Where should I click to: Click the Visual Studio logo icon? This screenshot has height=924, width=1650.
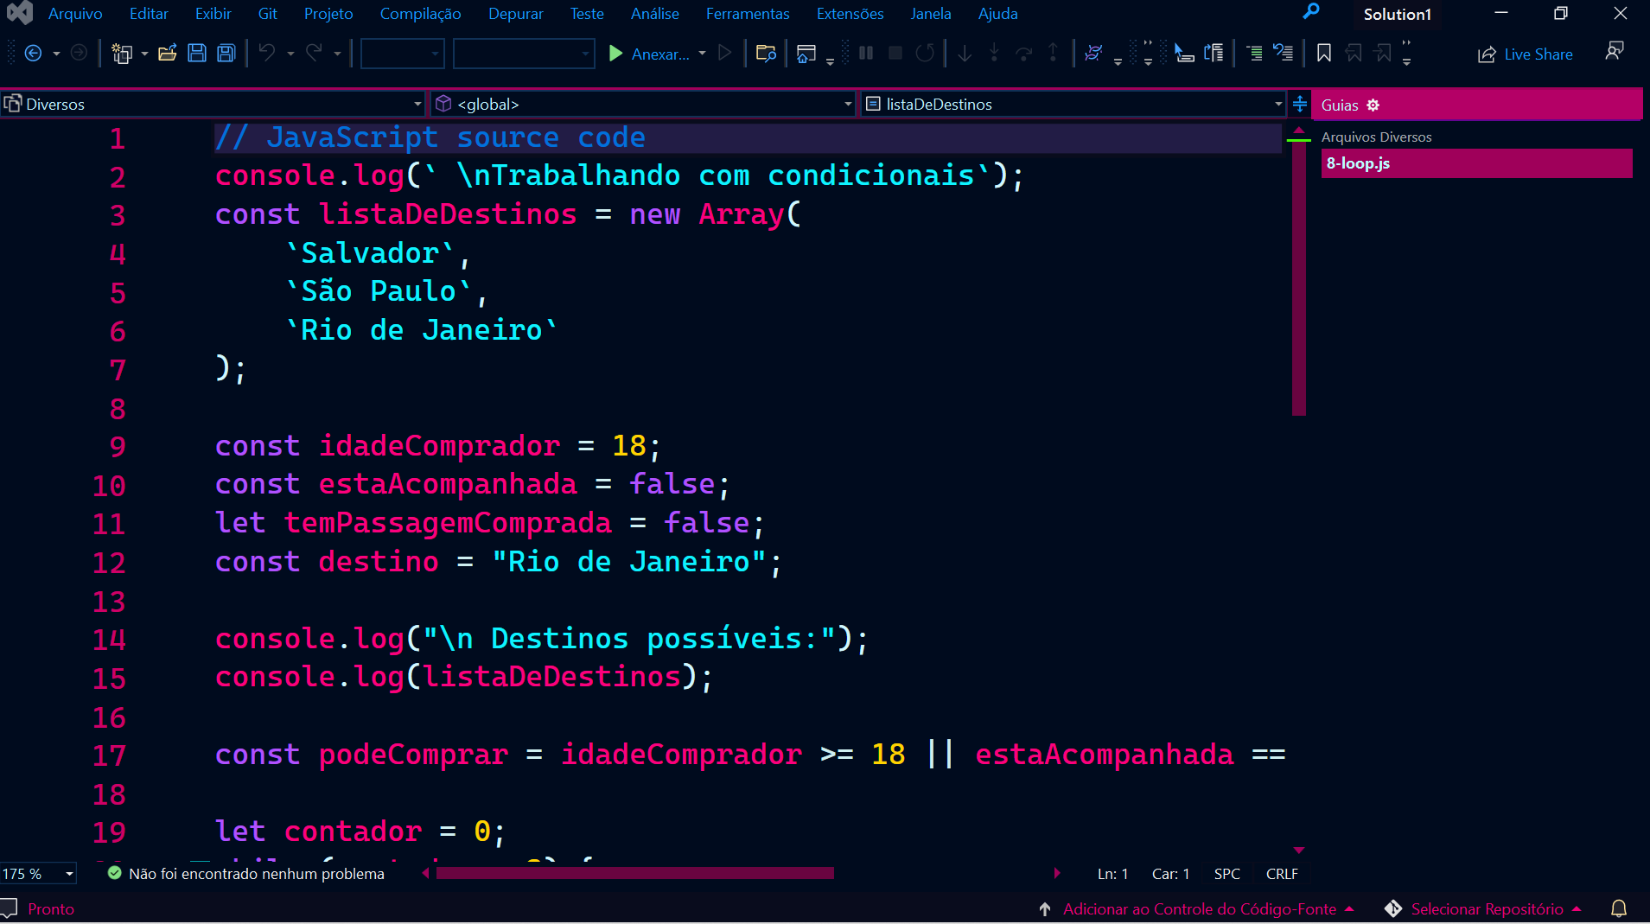click(19, 12)
